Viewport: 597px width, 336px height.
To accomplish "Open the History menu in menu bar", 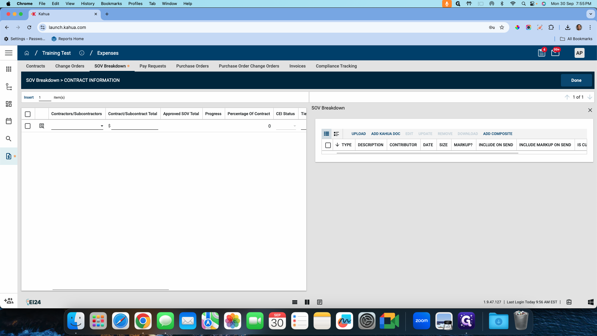I will [88, 3].
